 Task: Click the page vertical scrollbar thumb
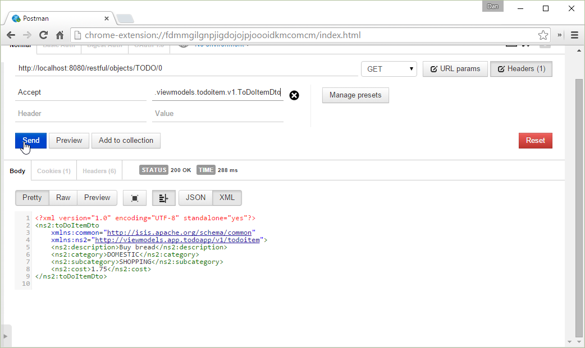click(579, 208)
